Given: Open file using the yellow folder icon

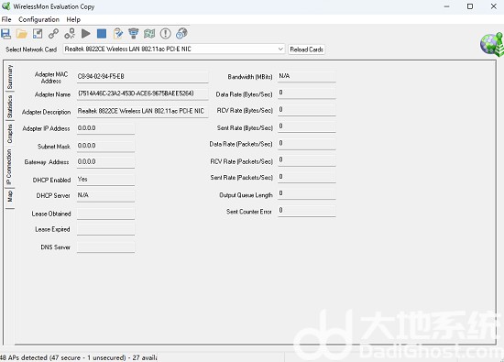Looking at the screenshot, I should pyautogui.click(x=22, y=33).
